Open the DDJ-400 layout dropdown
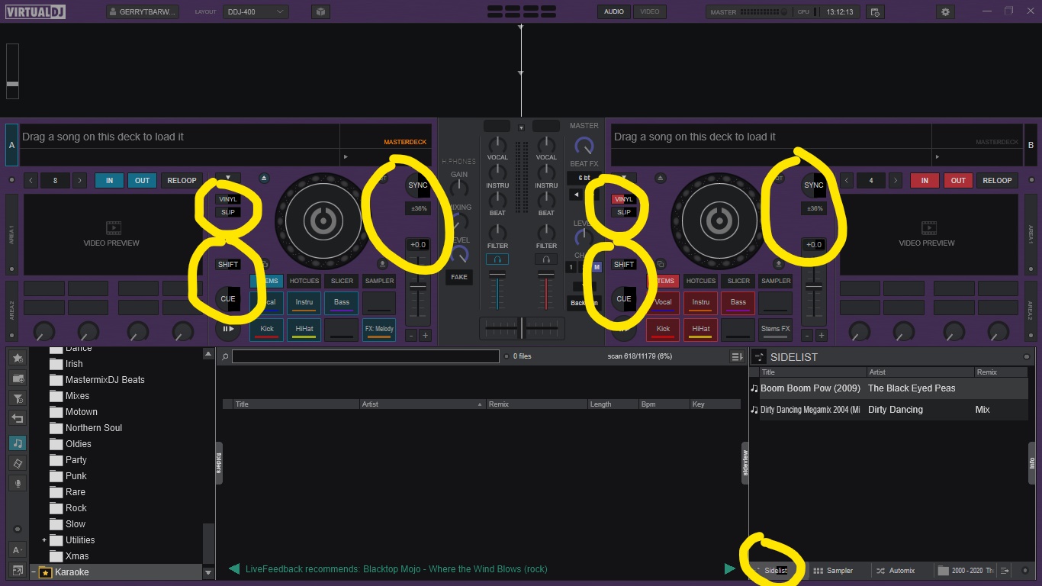 (x=256, y=11)
